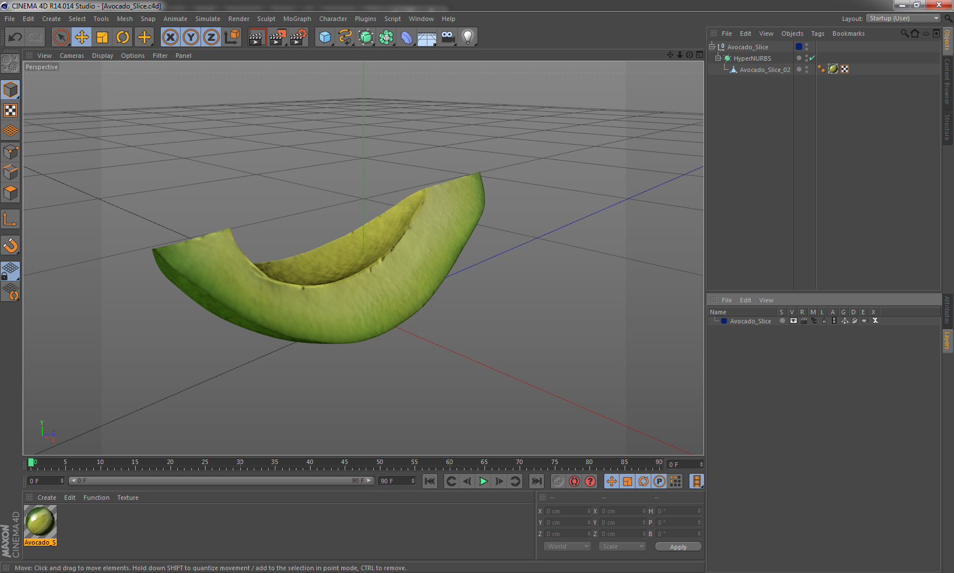The height and width of the screenshot is (573, 954).
Task: Enable the Axis tool
Action: [10, 219]
